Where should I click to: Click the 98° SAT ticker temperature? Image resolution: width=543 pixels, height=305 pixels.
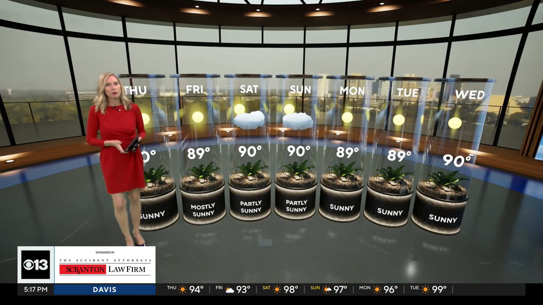(x=291, y=290)
